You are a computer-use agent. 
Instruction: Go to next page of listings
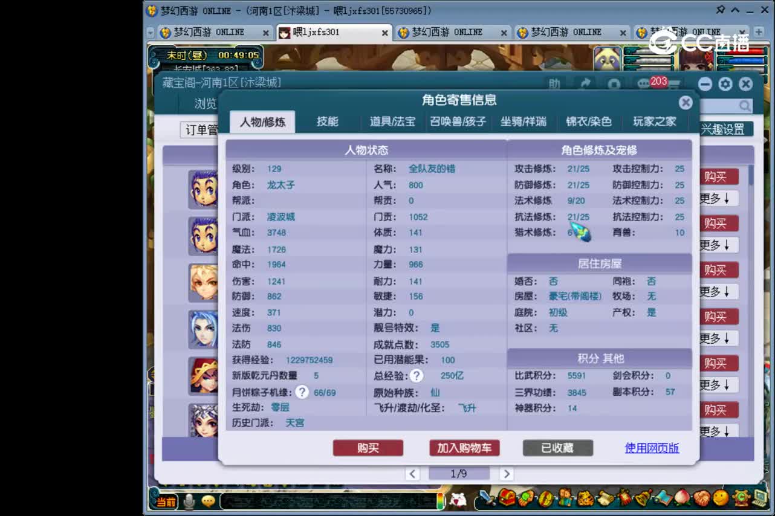pos(507,474)
